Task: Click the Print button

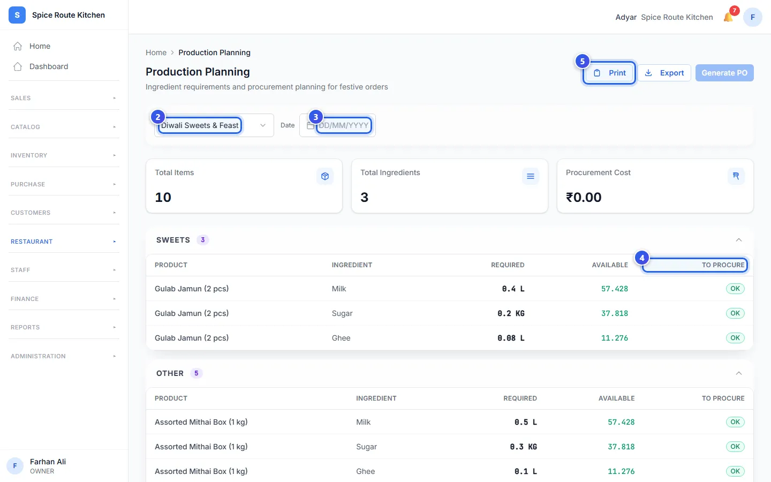Action: pos(609,73)
